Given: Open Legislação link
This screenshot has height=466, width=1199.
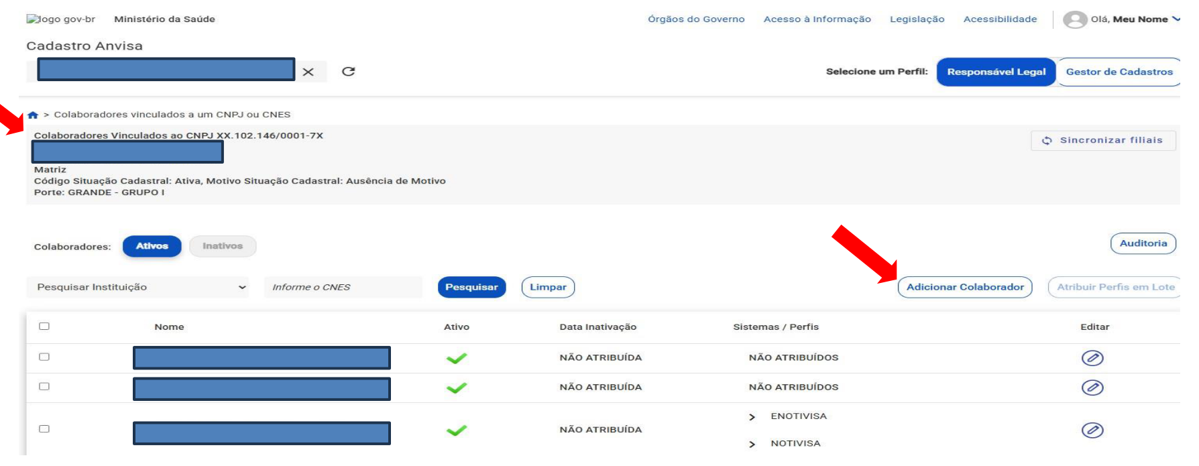Looking at the screenshot, I should pyautogui.click(x=917, y=19).
